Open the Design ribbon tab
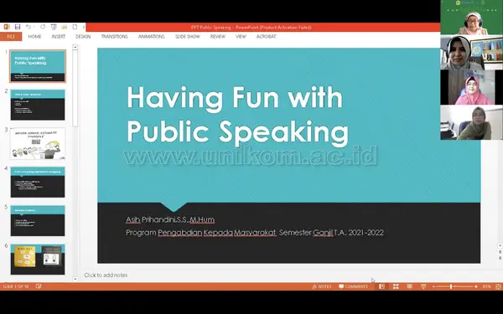This screenshot has height=314, width=503. coord(83,37)
